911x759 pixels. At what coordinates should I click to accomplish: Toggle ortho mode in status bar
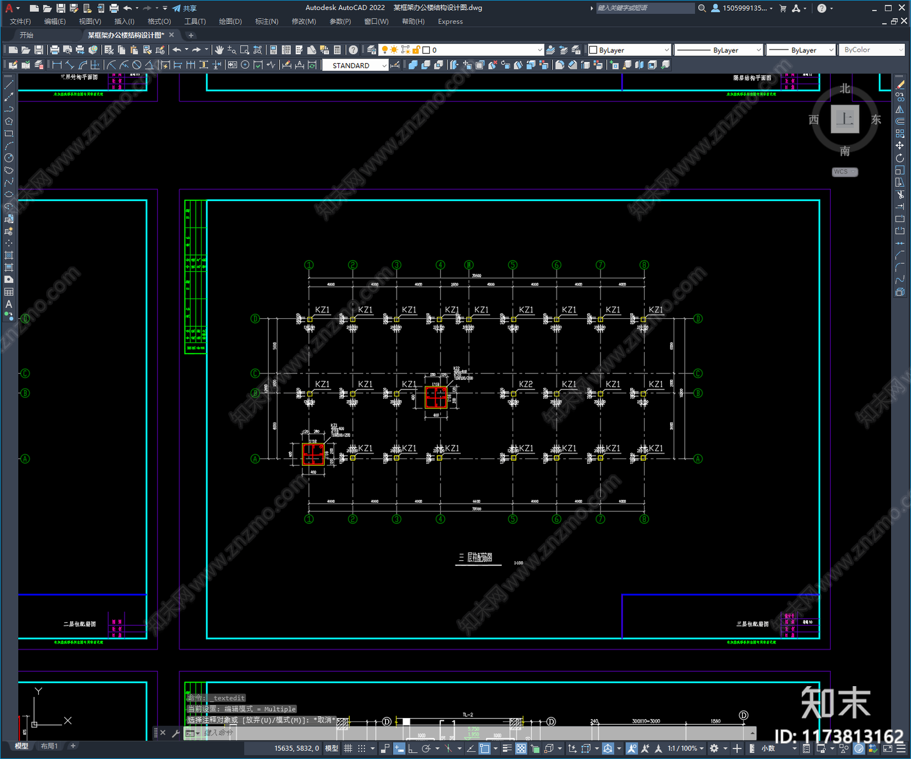pos(412,748)
